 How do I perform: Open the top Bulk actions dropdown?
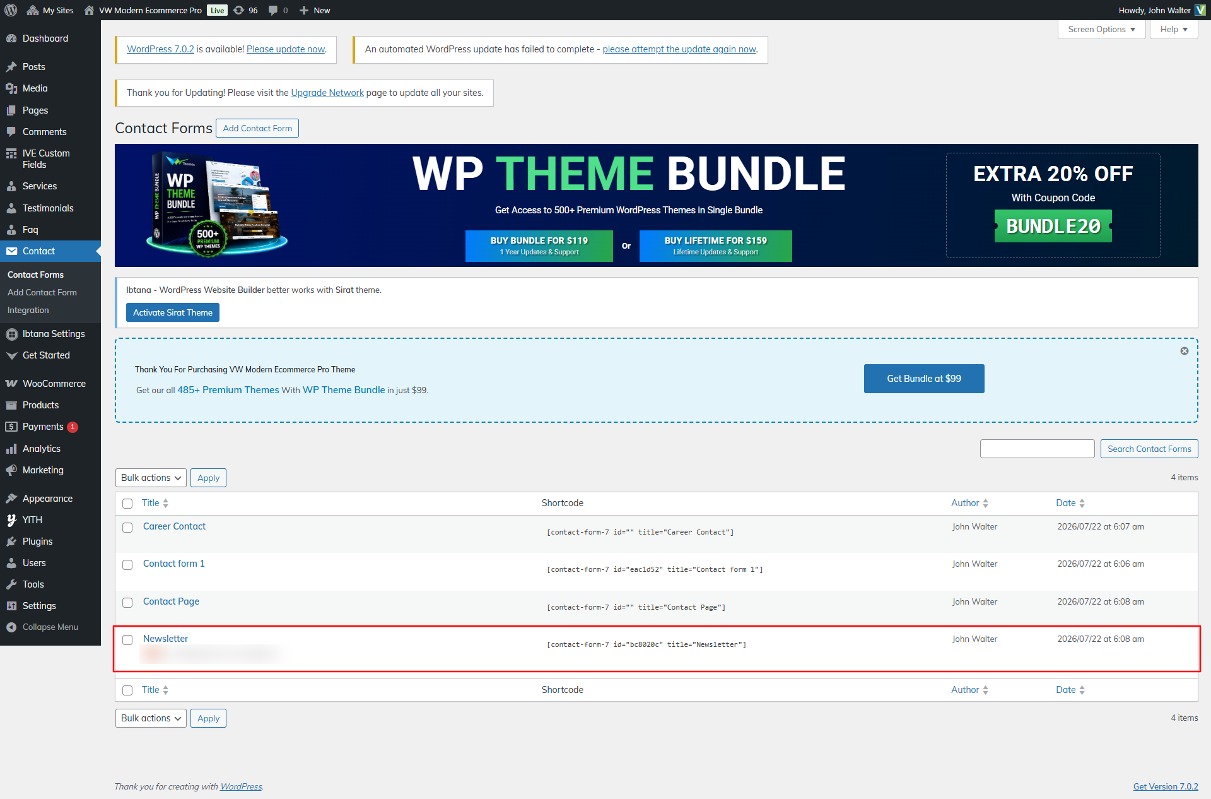[x=151, y=478]
